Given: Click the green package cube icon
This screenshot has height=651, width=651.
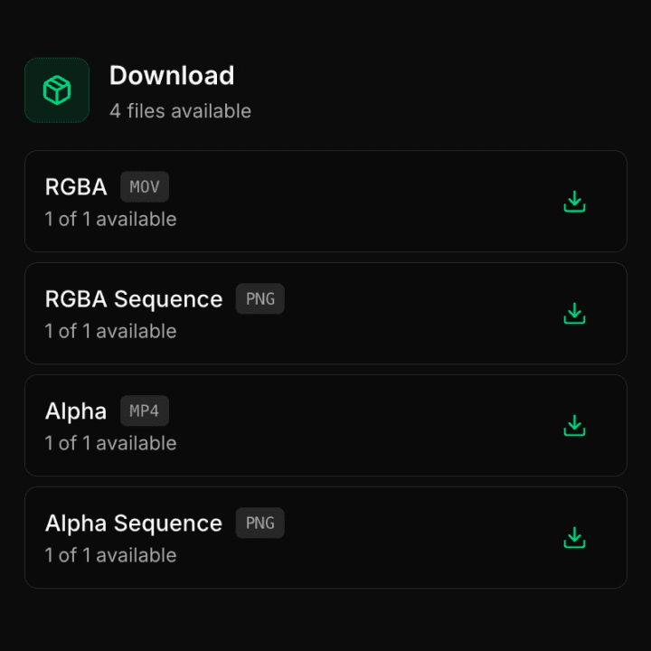Looking at the screenshot, I should point(57,90).
